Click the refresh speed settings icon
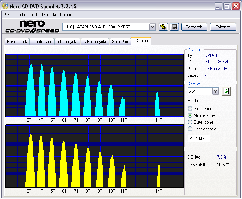The image size is (242, 199). tap(226, 91)
